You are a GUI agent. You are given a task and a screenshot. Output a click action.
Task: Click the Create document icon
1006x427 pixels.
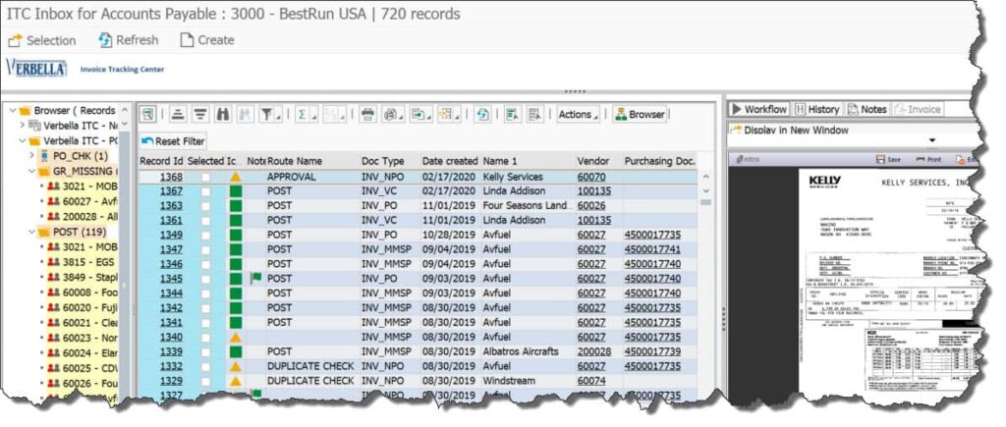[x=187, y=40]
